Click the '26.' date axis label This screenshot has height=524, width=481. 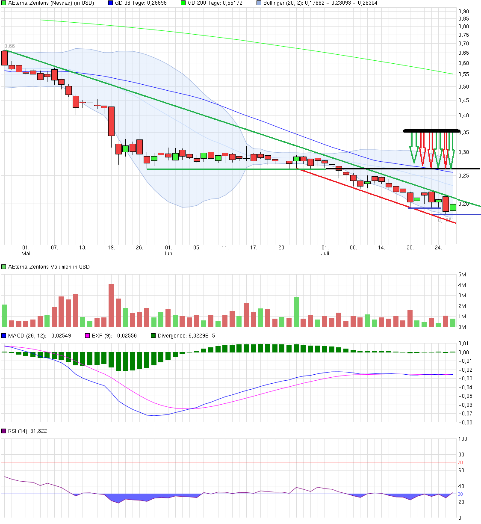139,248
